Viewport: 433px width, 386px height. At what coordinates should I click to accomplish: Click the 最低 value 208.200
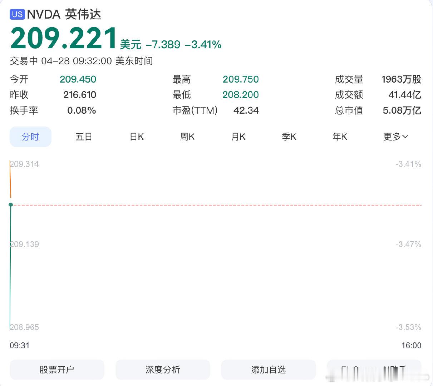[241, 95]
